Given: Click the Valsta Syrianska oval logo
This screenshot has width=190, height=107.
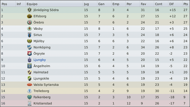Looking at the screenshot, I should (30, 85).
